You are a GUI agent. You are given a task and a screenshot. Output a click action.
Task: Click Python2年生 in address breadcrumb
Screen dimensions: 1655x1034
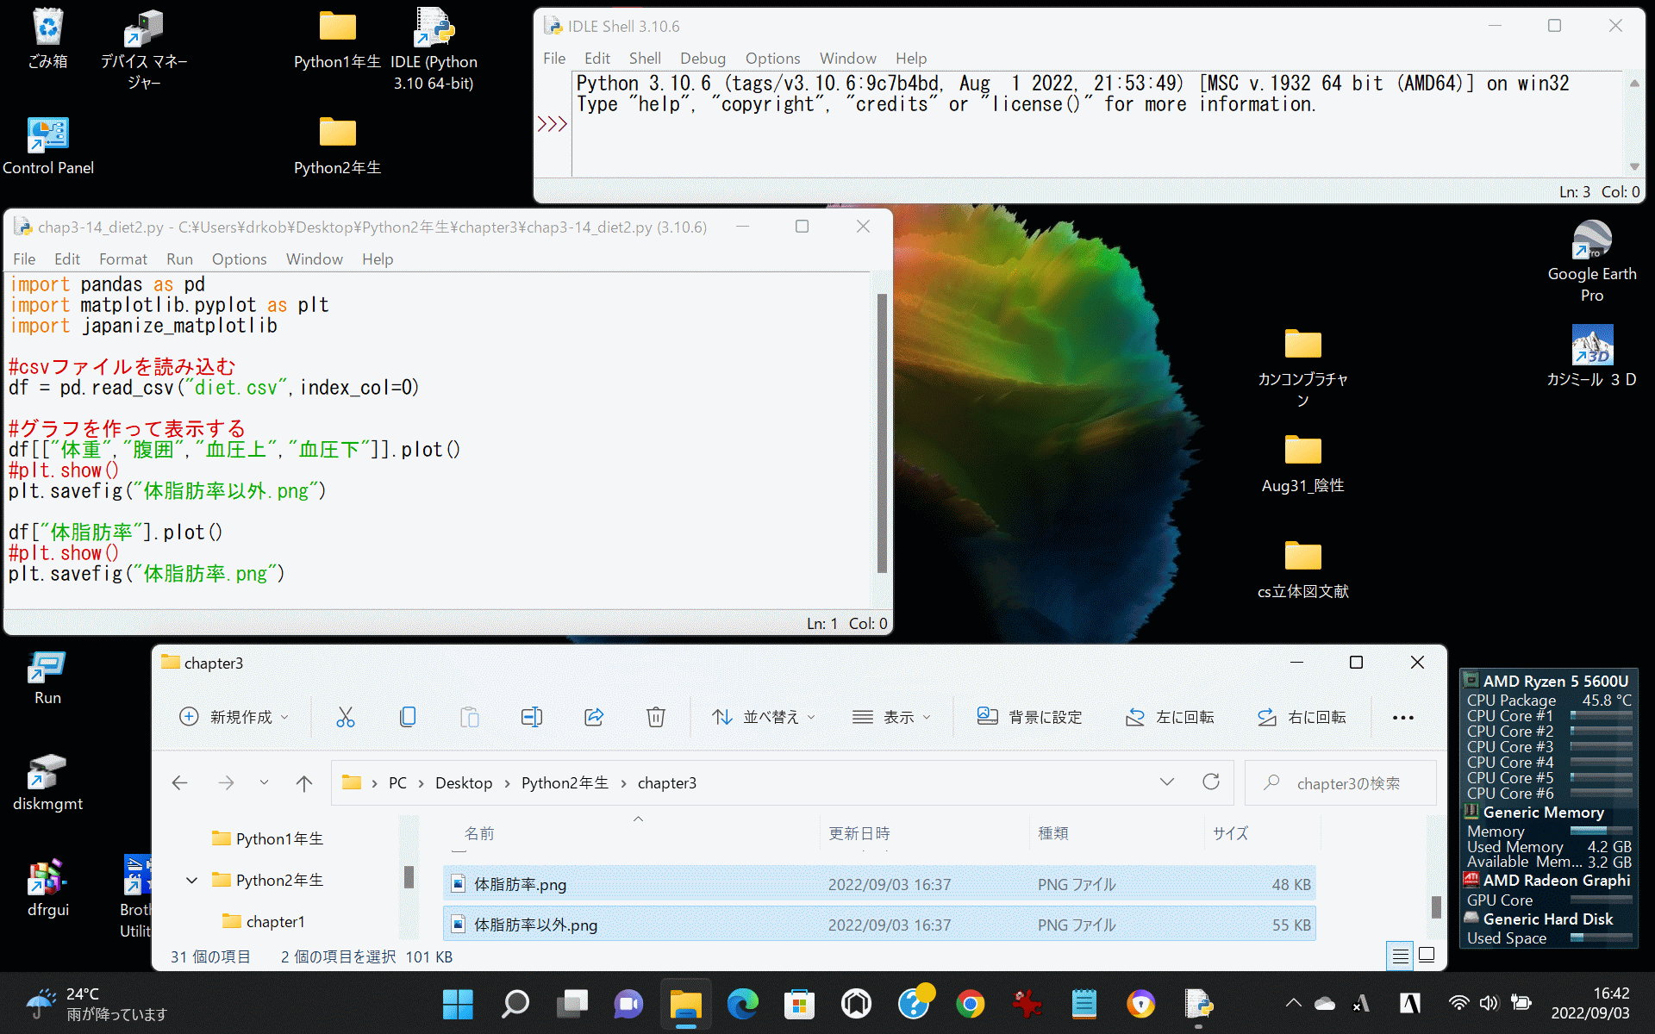[x=565, y=783]
